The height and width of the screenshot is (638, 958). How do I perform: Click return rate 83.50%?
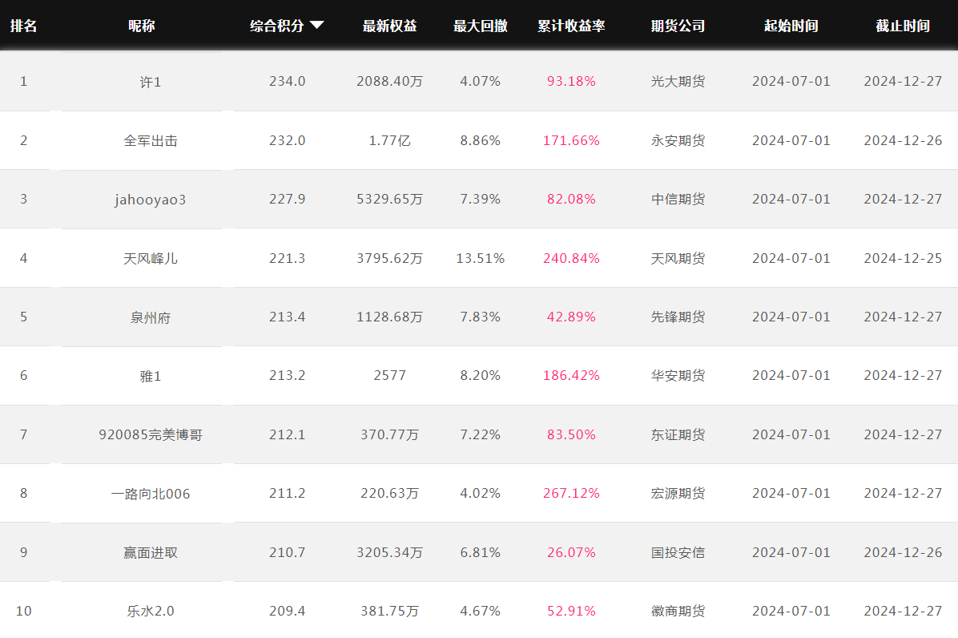(x=571, y=434)
